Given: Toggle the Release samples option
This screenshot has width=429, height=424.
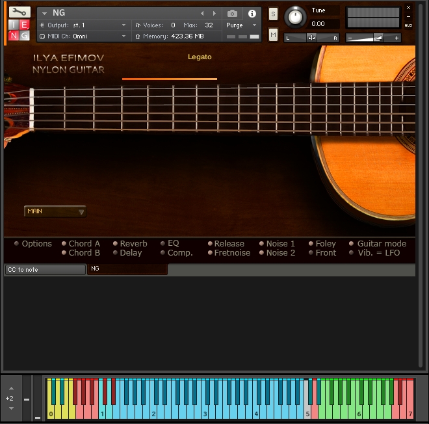Looking at the screenshot, I should [210, 243].
